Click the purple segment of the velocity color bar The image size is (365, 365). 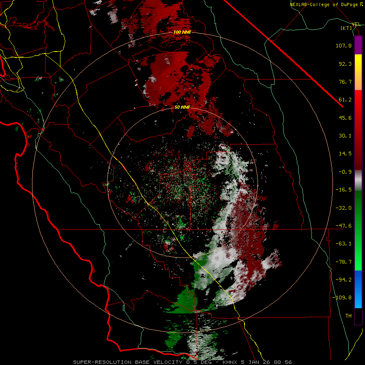point(358,45)
